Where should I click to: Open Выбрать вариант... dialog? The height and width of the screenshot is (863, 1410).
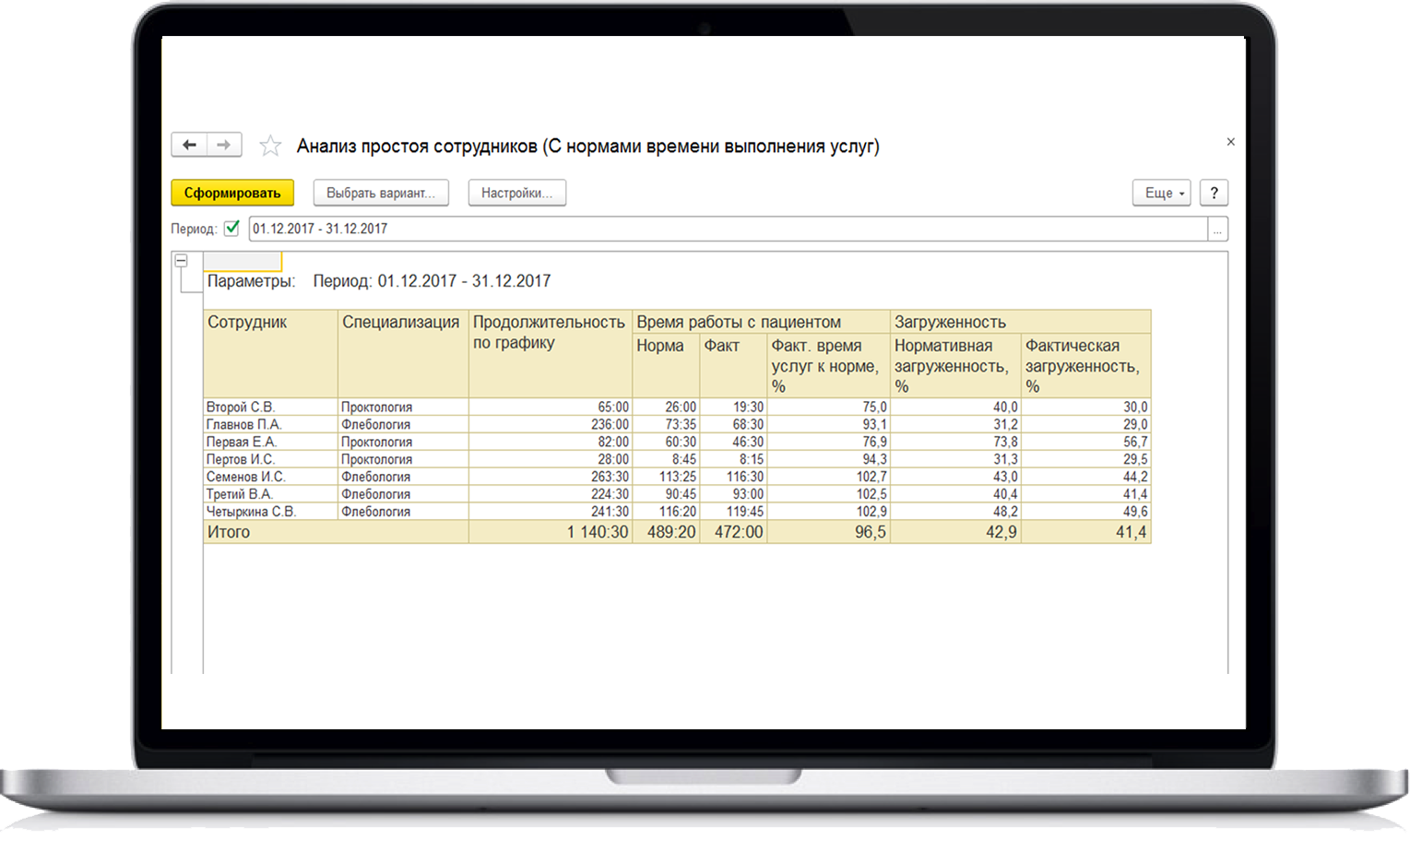coord(381,193)
